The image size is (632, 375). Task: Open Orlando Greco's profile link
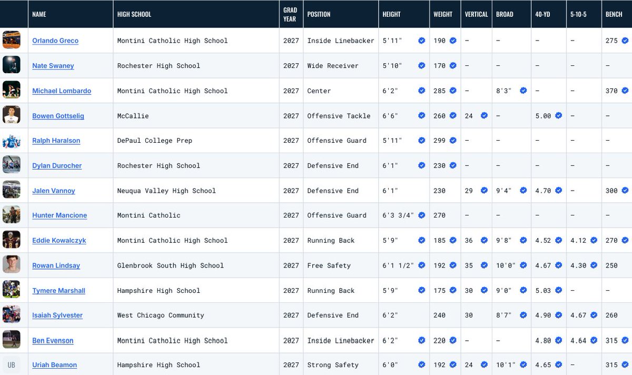pos(55,41)
